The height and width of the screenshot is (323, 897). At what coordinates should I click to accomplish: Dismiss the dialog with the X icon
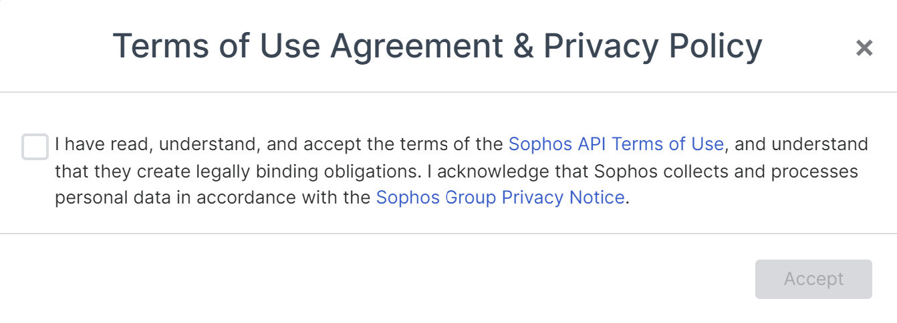click(864, 47)
